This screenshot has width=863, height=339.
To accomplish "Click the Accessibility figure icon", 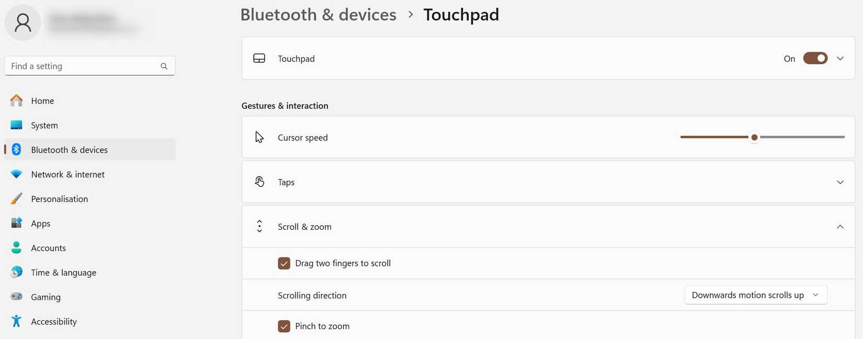I will click(x=17, y=321).
